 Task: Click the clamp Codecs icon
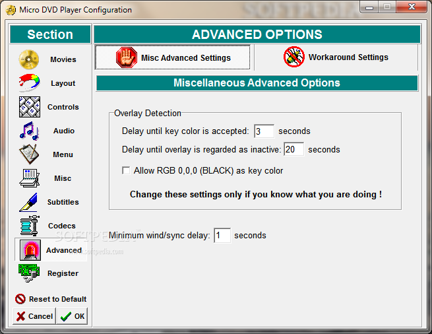tap(30, 226)
